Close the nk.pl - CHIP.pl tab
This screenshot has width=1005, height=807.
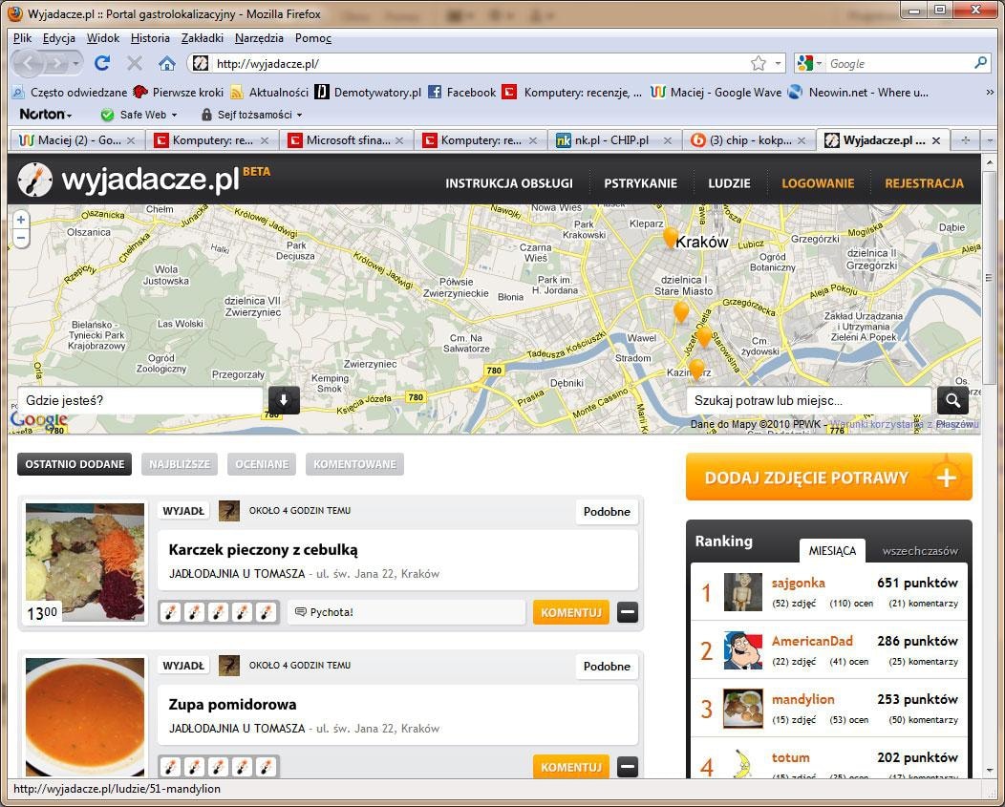667,140
